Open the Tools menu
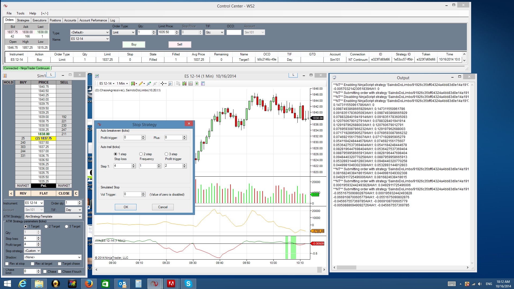 pyautogui.click(x=20, y=13)
